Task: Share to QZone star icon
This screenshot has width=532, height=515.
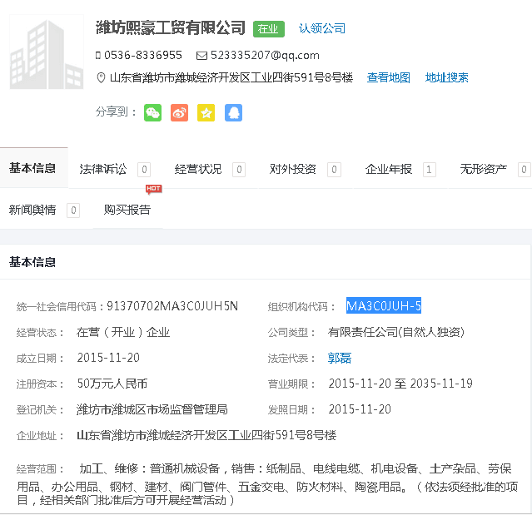Action: tap(206, 113)
